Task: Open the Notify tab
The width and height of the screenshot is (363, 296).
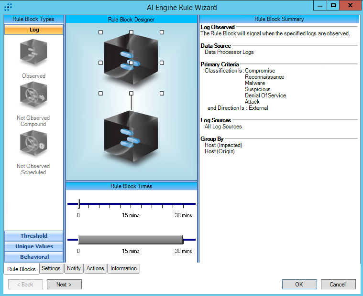Action: 74,268
